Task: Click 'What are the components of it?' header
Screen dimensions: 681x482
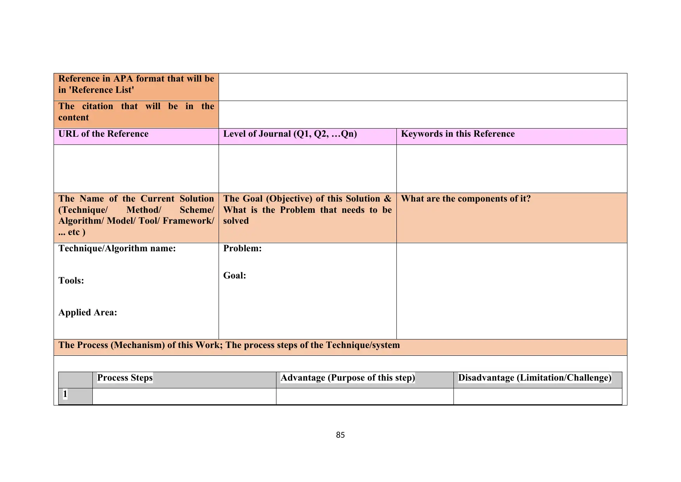Action: pyautogui.click(x=512, y=218)
